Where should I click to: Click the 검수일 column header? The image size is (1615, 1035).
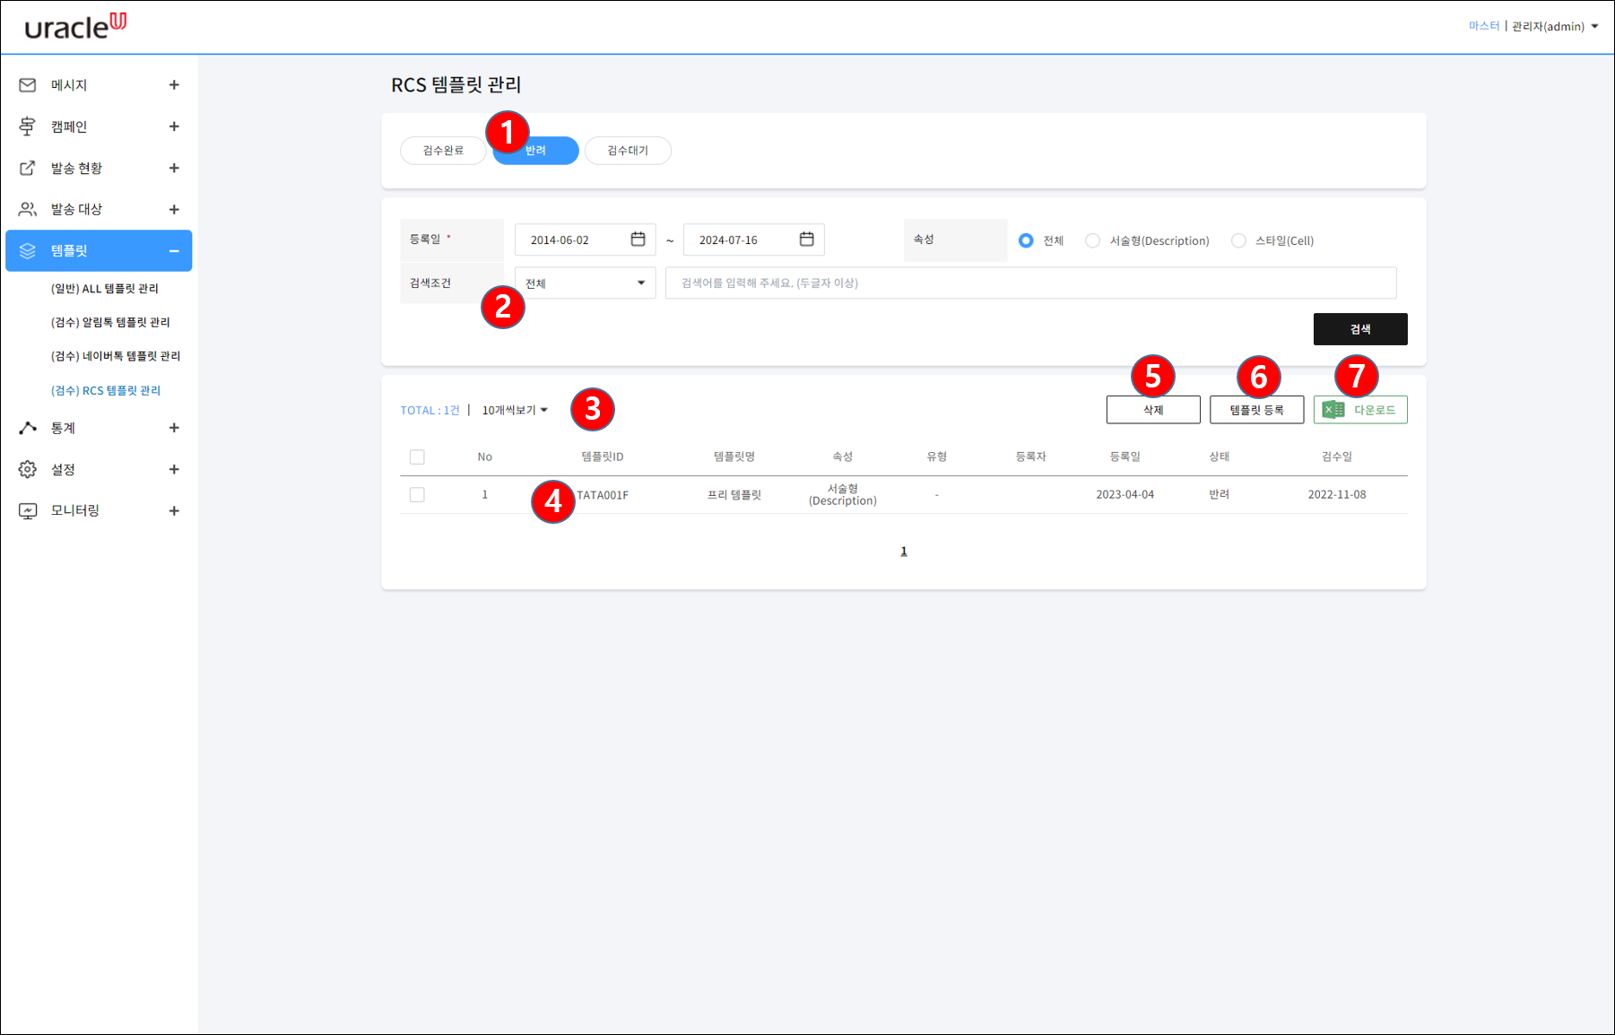(x=1336, y=457)
